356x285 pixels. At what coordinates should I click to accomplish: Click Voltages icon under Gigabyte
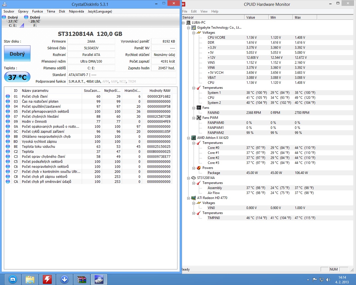(199, 33)
